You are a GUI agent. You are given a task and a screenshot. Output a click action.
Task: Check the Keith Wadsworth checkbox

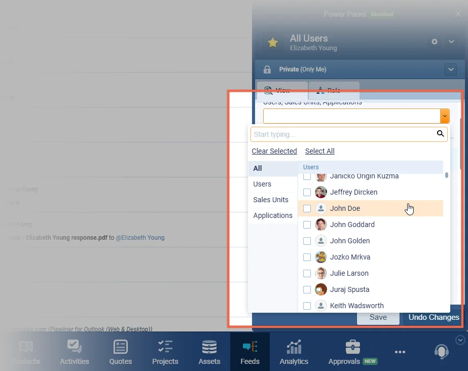point(307,306)
